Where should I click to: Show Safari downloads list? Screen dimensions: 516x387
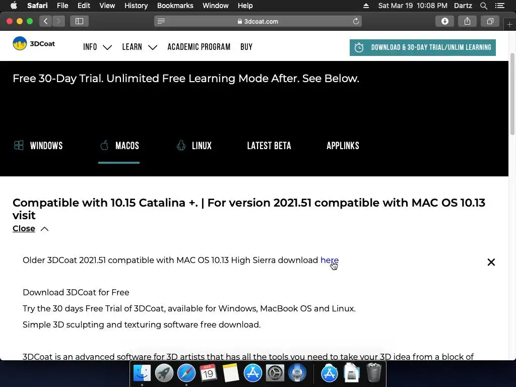tap(444, 21)
